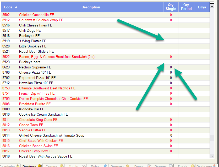Click Qty Single cell for 3 Wing Platter
Viewport: 219px width, 167px height.
click(x=171, y=41)
